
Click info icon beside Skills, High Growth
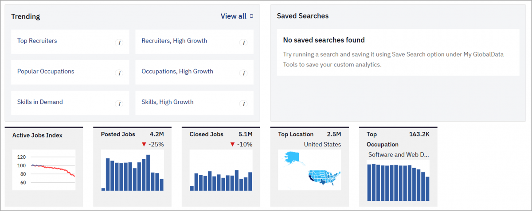point(243,104)
